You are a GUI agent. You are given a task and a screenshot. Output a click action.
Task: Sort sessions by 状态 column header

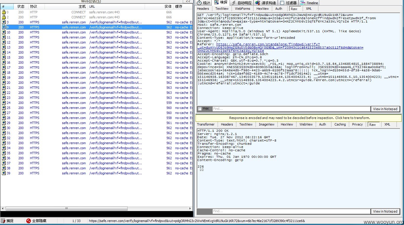point(21,7)
